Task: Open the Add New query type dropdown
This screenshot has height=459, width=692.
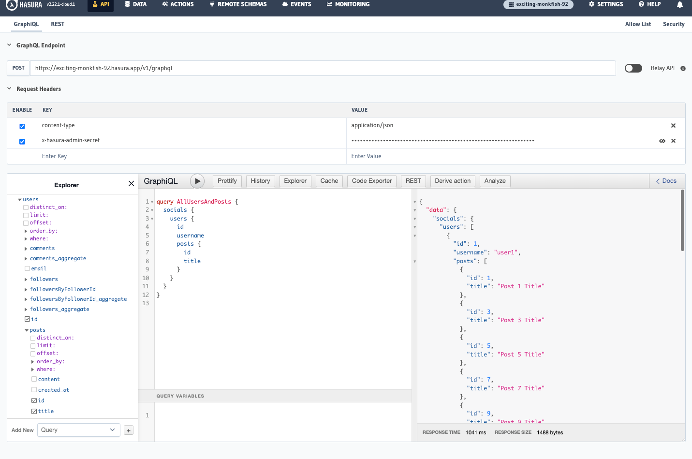Action: [78, 430]
